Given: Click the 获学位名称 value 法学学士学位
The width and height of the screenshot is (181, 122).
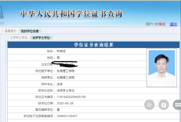Looking at the screenshot, I should click(x=65, y=90).
